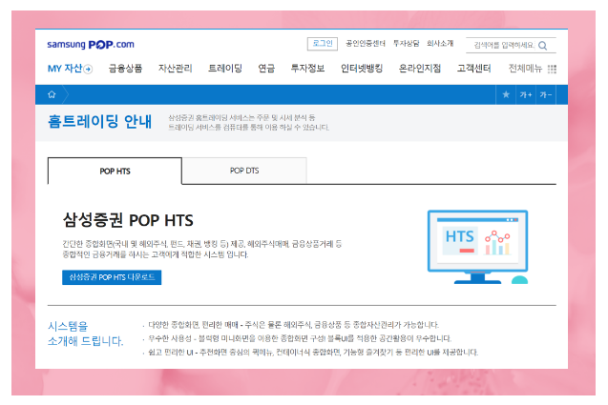Click the star favorite icon

pyautogui.click(x=506, y=94)
